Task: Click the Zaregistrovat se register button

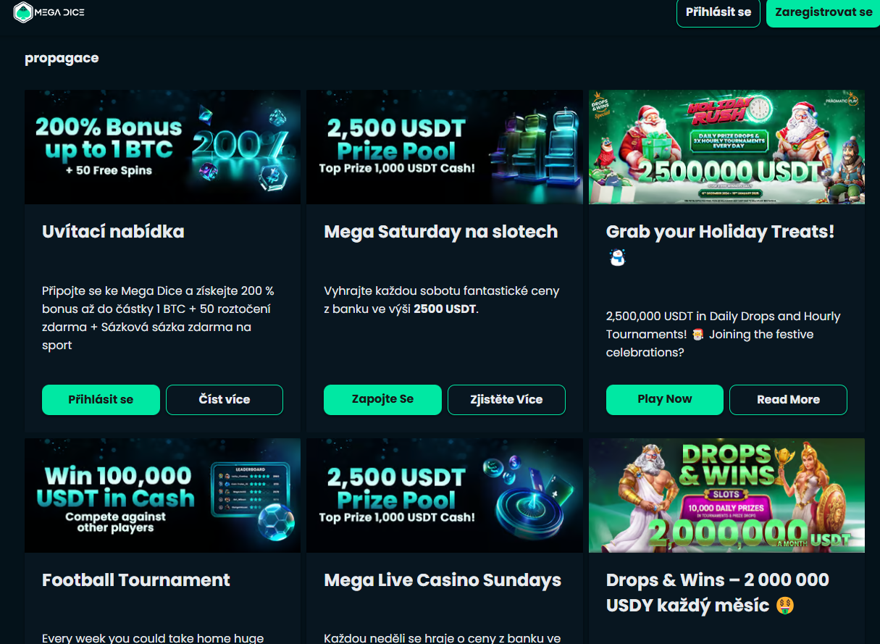Action: (x=824, y=12)
